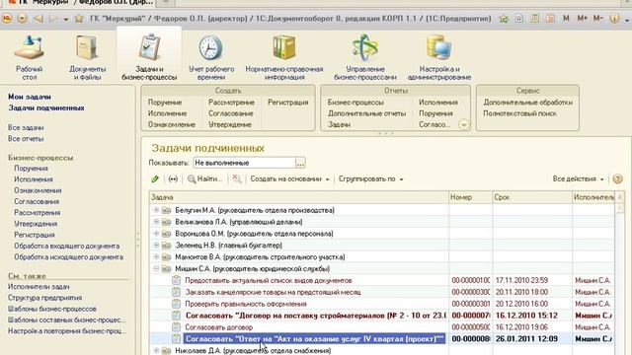Click the M+ memory button
The height and width of the screenshot is (355, 632).
(x=582, y=19)
